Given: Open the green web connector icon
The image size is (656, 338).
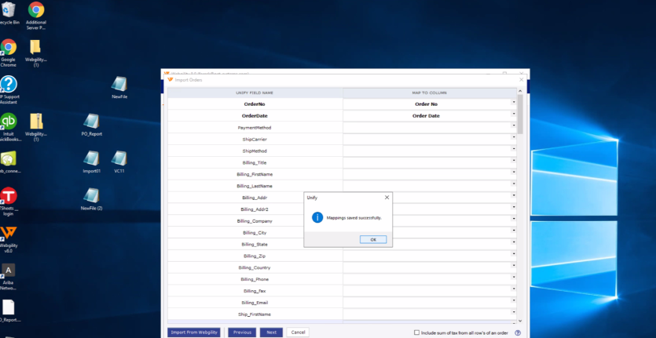Looking at the screenshot, I should [x=9, y=158].
